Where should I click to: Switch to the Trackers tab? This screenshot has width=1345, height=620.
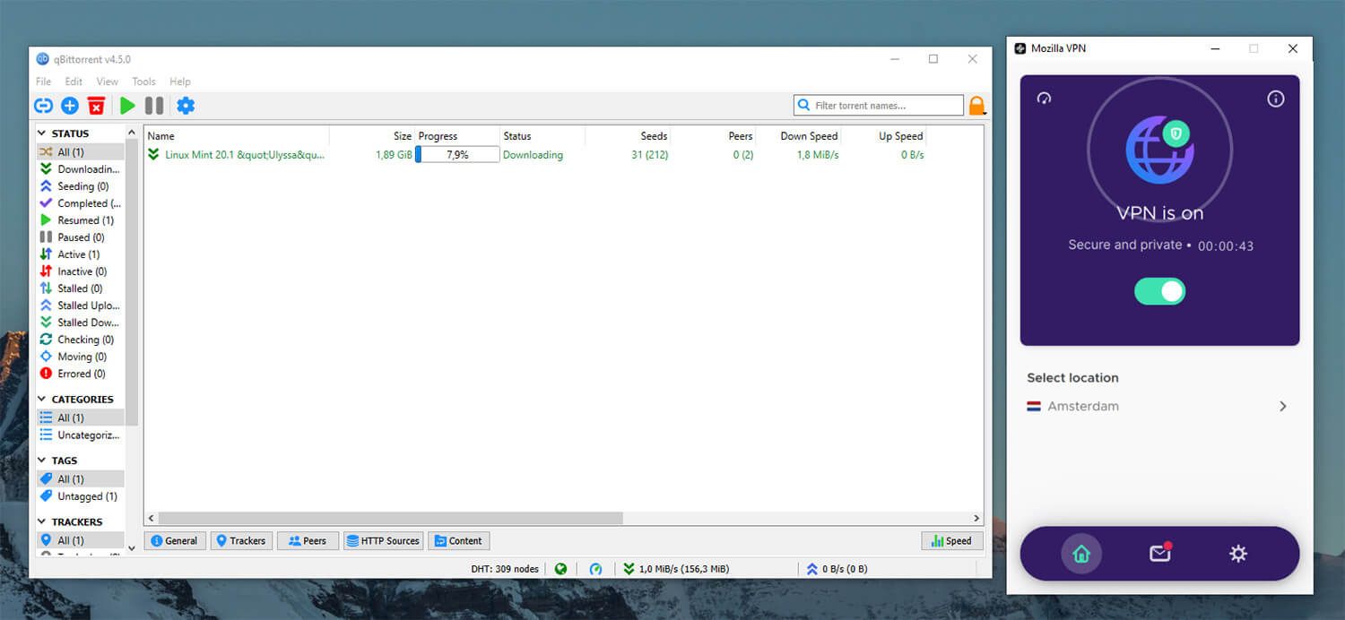[241, 541]
